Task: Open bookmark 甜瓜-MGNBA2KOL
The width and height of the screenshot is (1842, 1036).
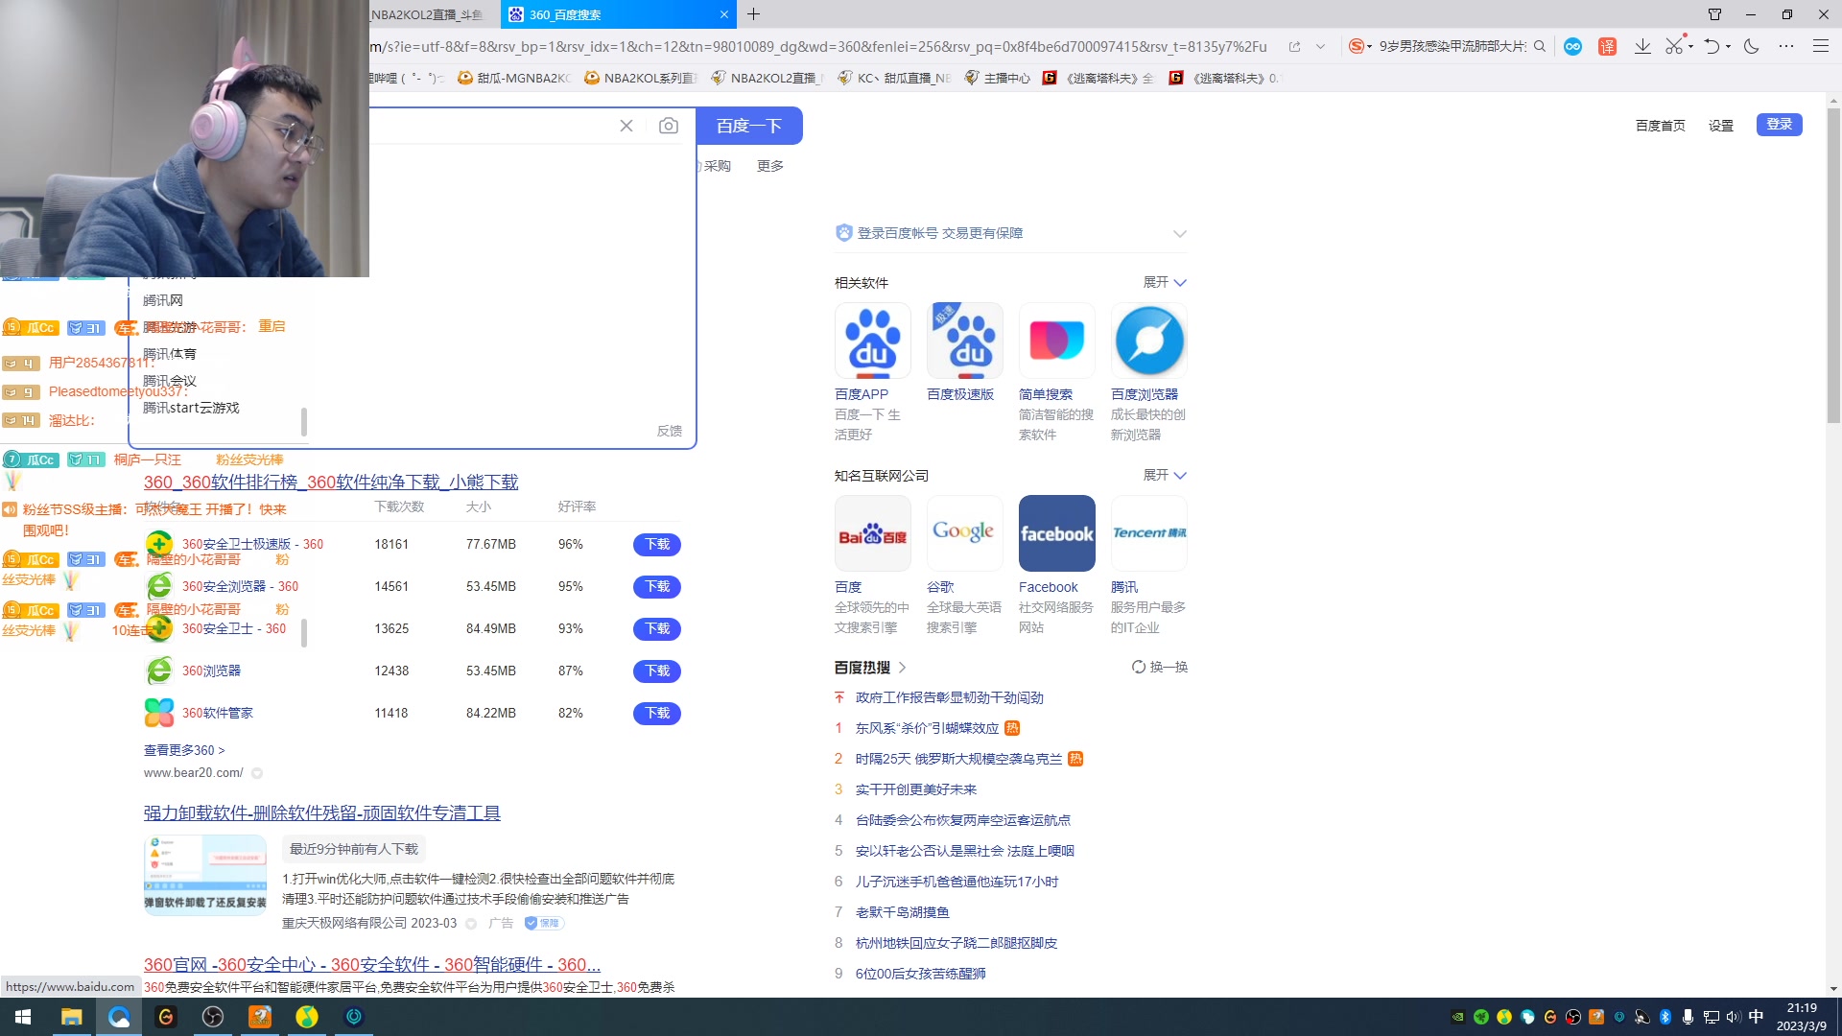Action: pyautogui.click(x=514, y=78)
